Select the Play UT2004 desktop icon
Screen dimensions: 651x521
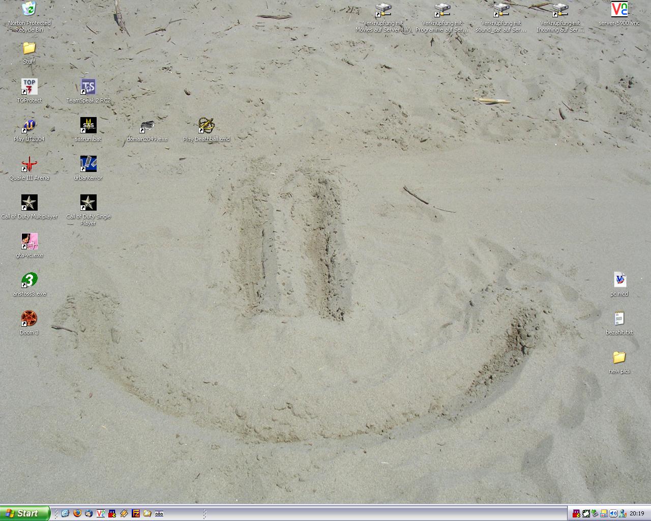pos(29,126)
